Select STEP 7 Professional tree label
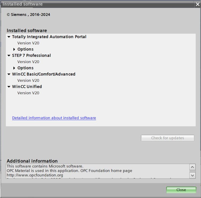201x198 pixels. [31, 56]
